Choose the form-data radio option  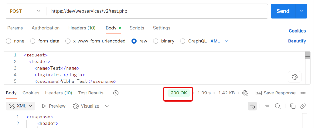coord(33,41)
